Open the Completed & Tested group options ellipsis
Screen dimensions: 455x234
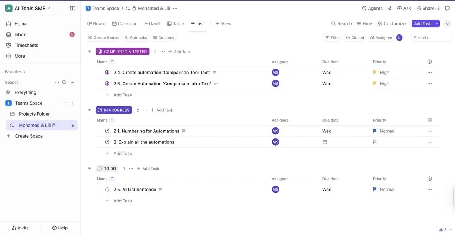click(x=162, y=52)
